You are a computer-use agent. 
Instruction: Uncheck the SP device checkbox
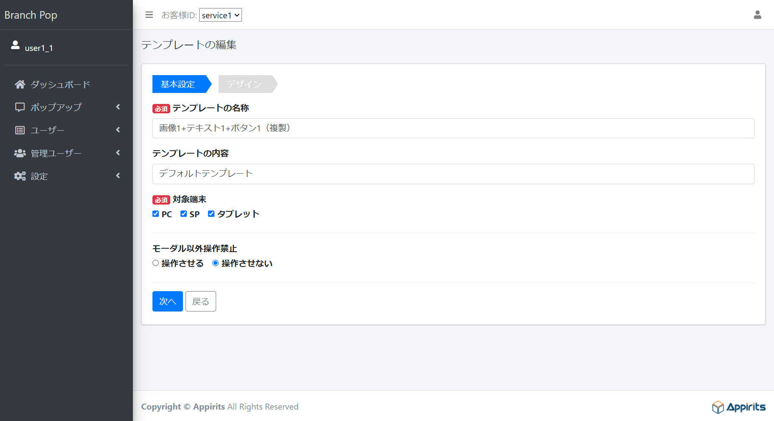183,214
